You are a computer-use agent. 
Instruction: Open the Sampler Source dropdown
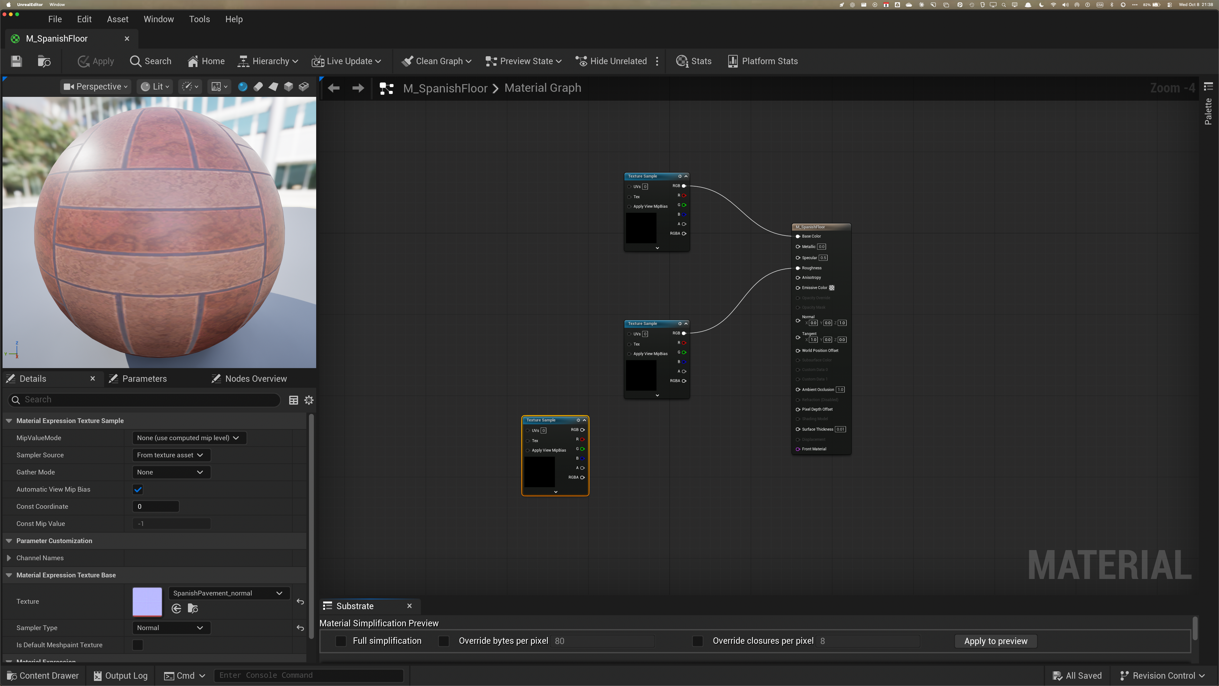point(171,455)
